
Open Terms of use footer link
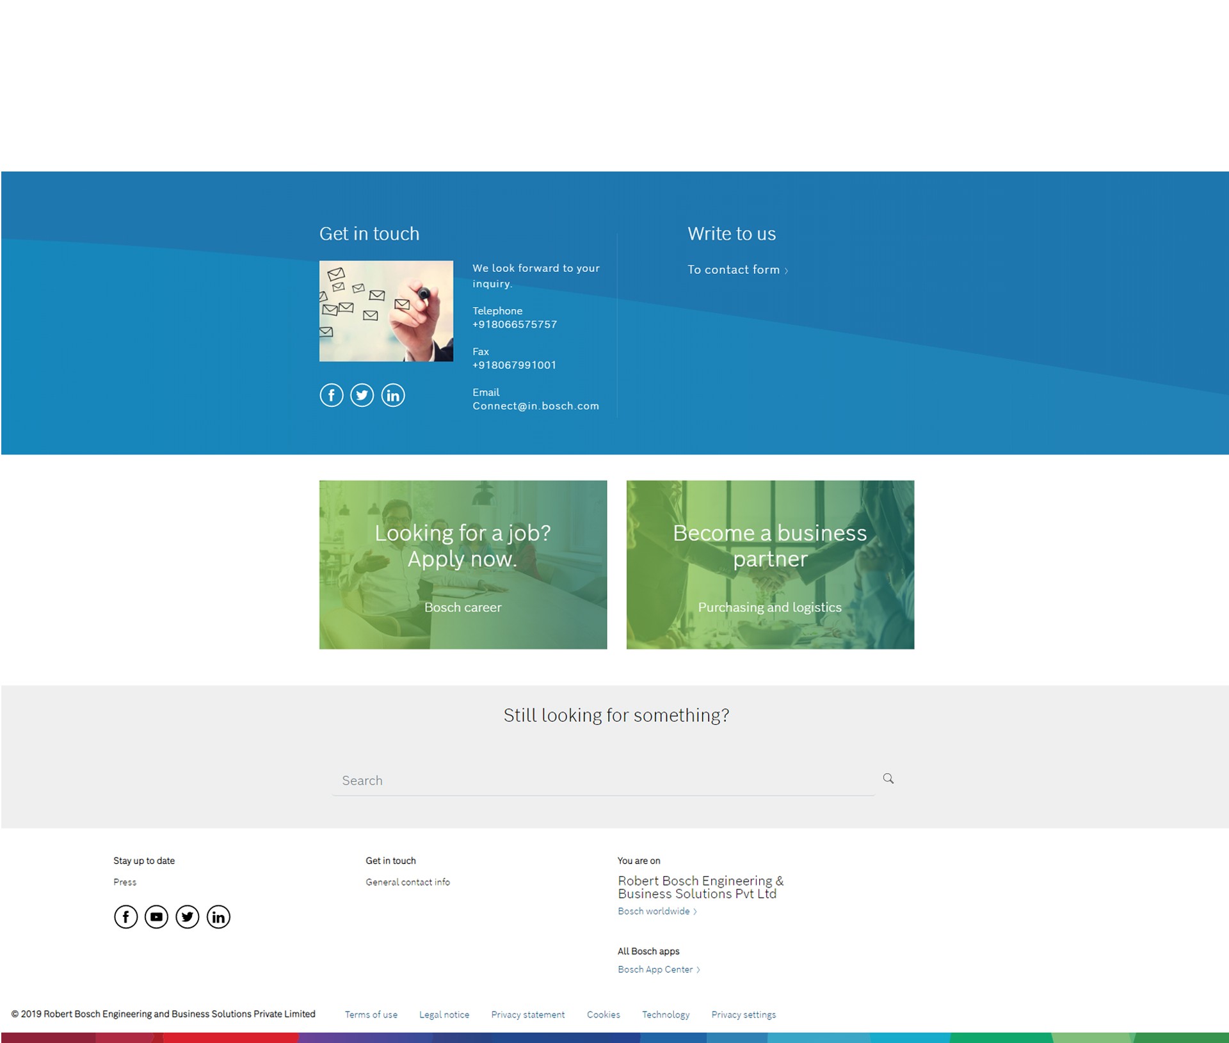(x=371, y=1015)
